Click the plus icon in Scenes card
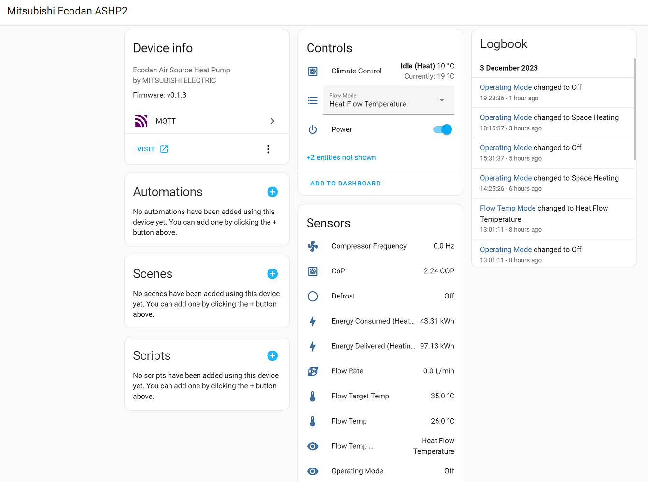The image size is (648, 482). (272, 274)
